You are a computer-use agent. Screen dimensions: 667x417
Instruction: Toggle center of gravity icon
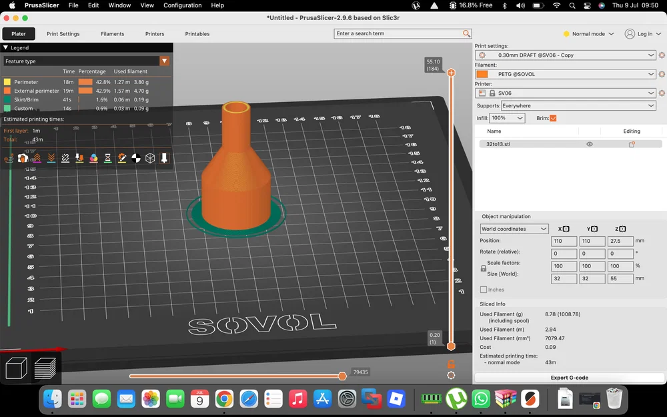[x=136, y=158]
